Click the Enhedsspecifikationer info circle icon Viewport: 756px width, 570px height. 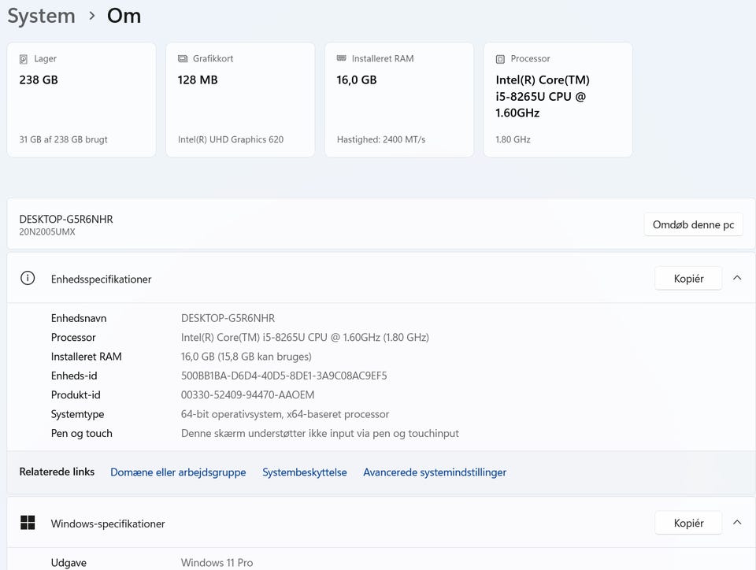coord(28,279)
